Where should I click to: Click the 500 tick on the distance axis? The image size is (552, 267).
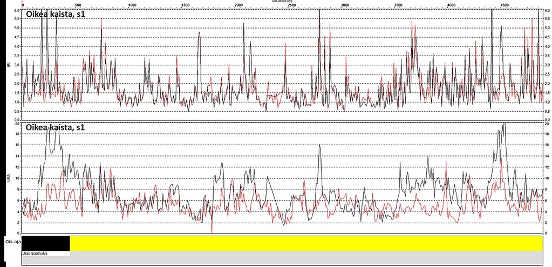(x=78, y=5)
